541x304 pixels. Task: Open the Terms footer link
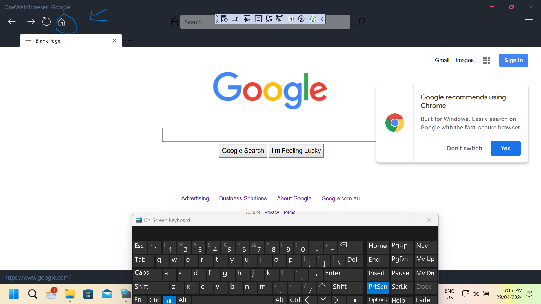point(289,212)
